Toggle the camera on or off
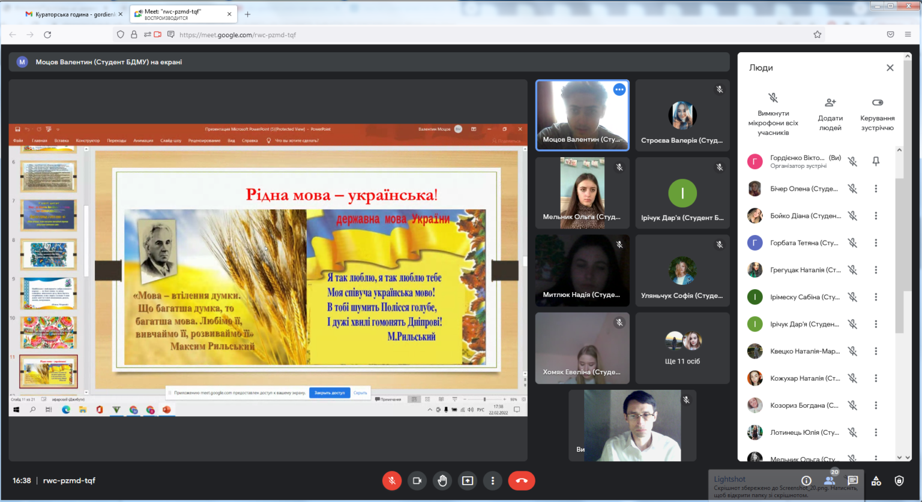Screen dimensions: 922x502 point(417,480)
